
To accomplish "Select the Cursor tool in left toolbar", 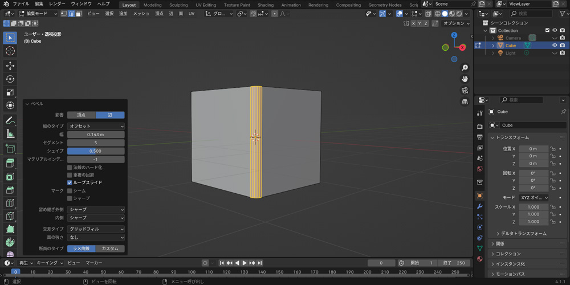I will click(10, 51).
